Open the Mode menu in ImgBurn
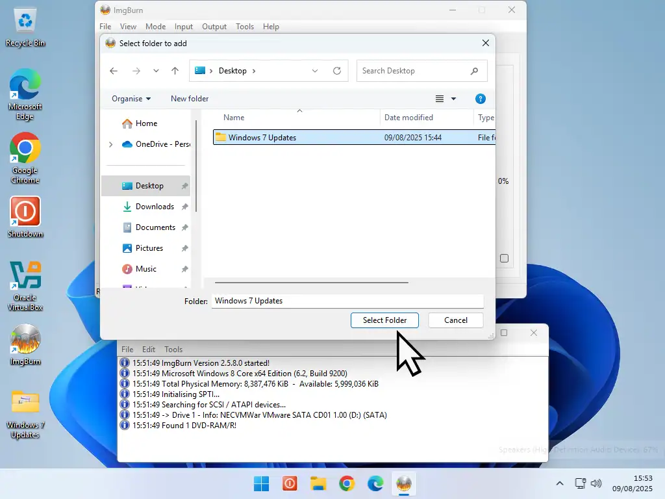 (x=155, y=27)
